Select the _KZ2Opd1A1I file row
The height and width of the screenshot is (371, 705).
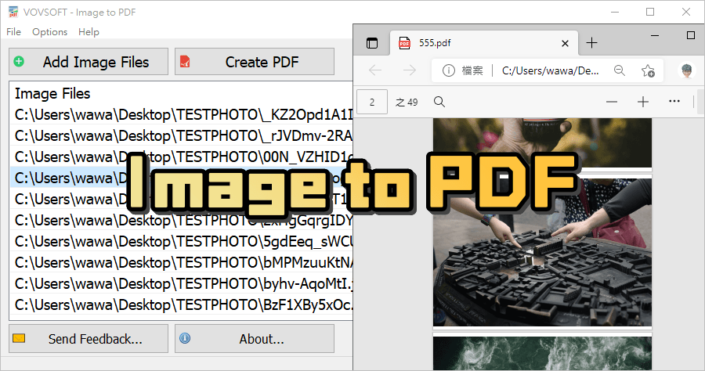tap(182, 114)
